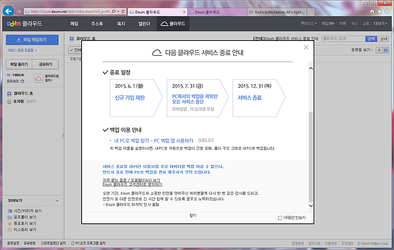The width and height of the screenshot is (394, 250).
Task: Click the 뉴스 link in the top bar
Action: [355, 23]
